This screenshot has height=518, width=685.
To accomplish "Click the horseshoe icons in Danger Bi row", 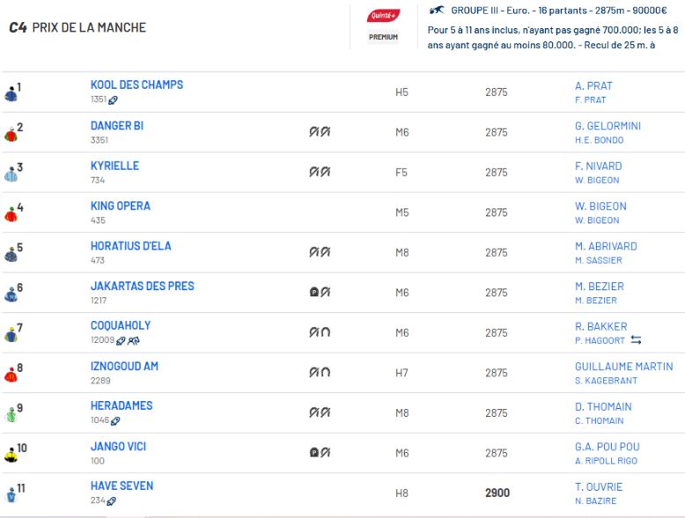I will tap(320, 132).
